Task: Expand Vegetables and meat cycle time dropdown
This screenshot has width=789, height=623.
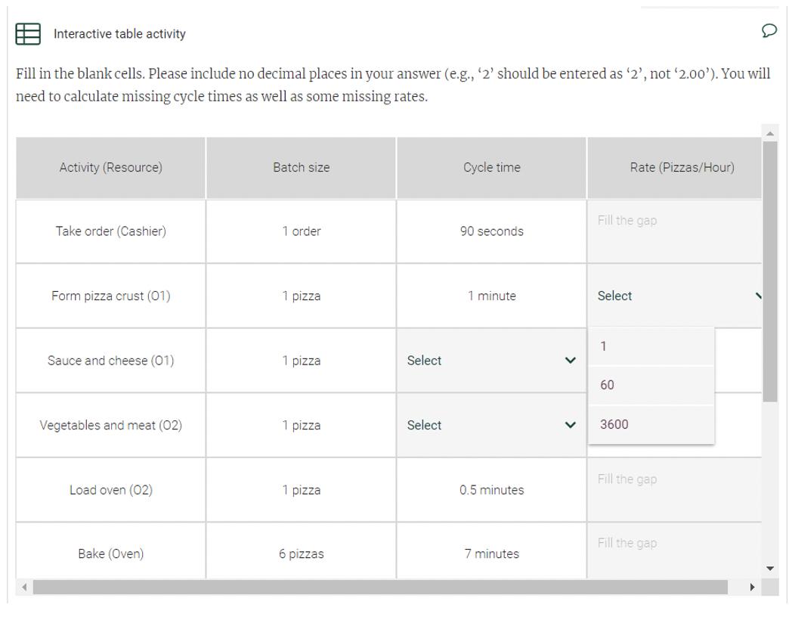Action: click(491, 425)
